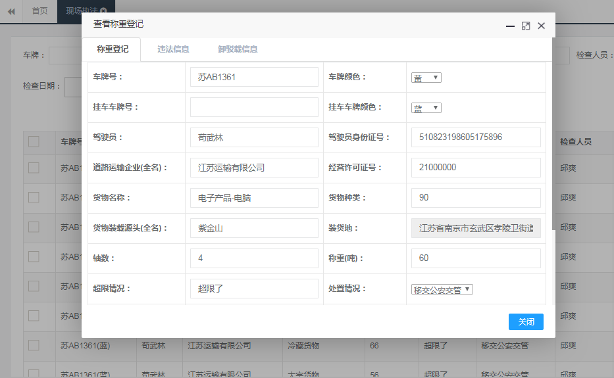Tick checkbox of fourth table row
614x378 pixels.
click(x=34, y=256)
